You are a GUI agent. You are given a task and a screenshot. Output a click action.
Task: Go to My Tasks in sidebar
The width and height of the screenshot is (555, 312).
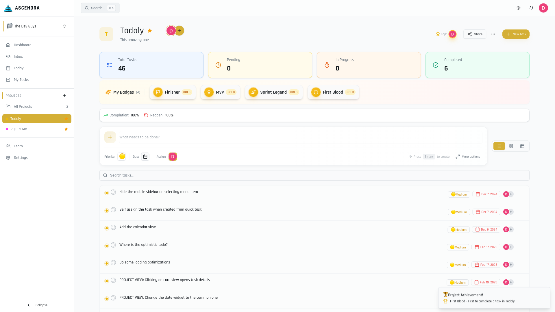click(21, 80)
